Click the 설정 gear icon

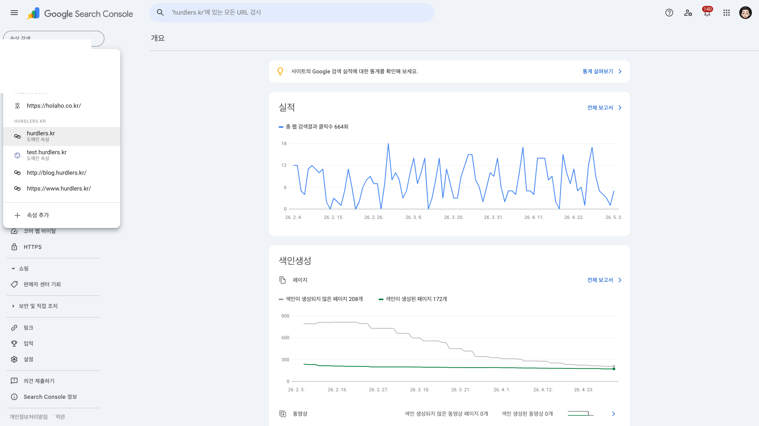pos(14,359)
